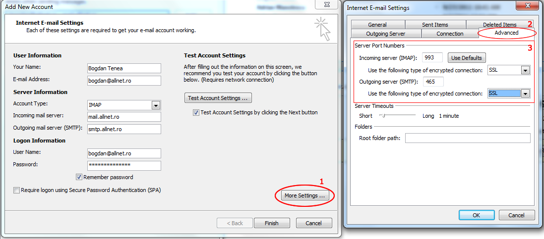Switch to the Deleted Items tab
Image resolution: width=544 pixels, height=239 pixels.
499,25
